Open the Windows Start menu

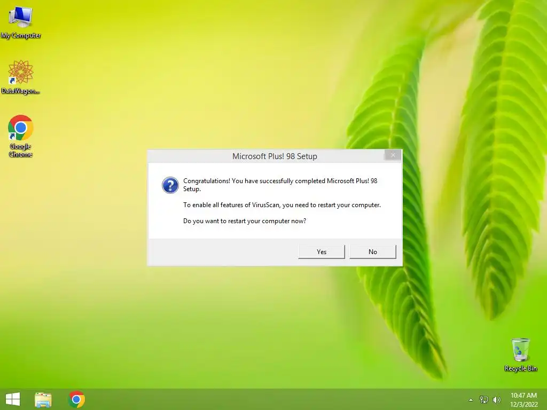coord(13,399)
